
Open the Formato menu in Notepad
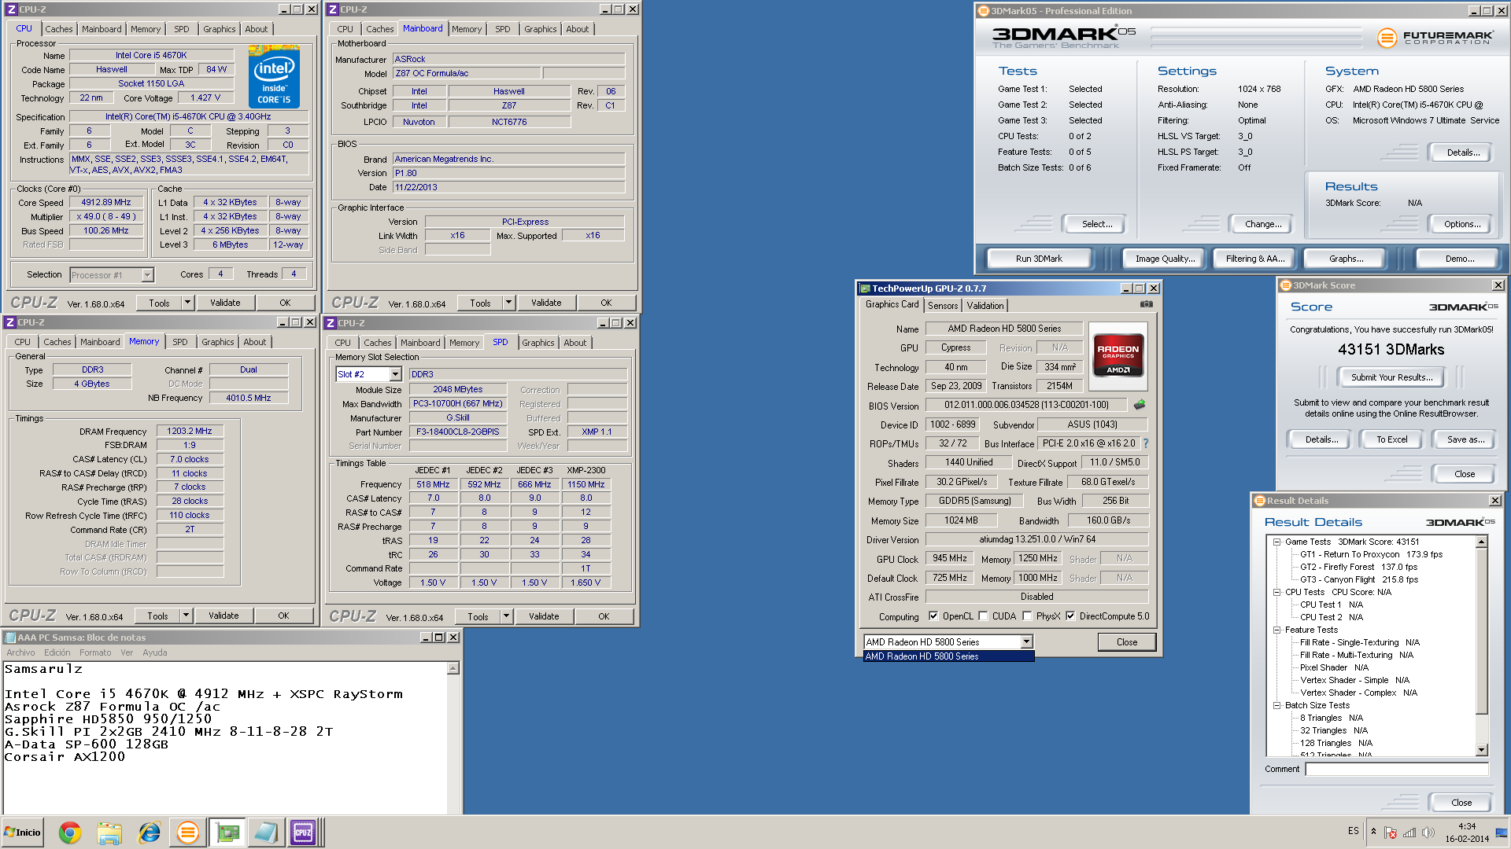(x=95, y=652)
